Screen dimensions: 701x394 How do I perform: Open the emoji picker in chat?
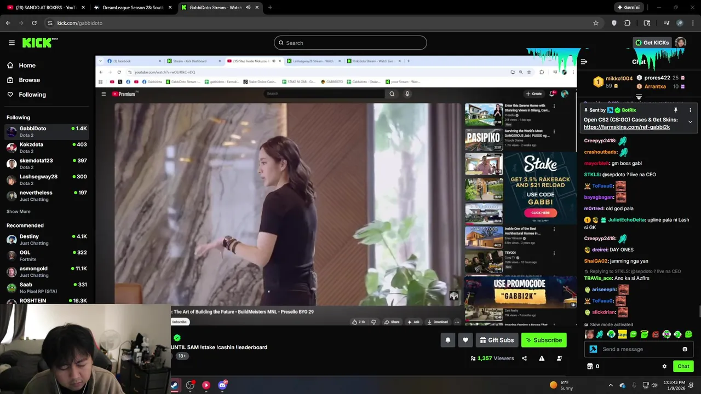(685, 349)
